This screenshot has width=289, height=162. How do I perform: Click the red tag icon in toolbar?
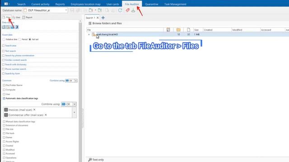coord(127,10)
